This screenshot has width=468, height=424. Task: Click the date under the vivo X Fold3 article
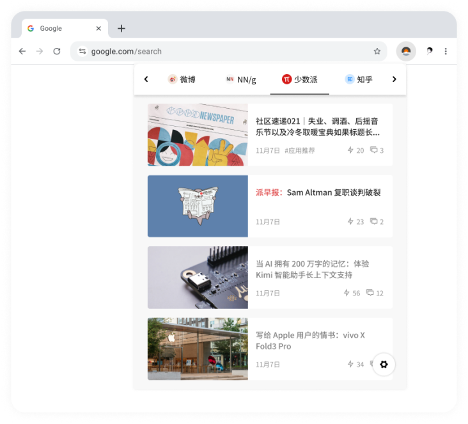point(268,365)
